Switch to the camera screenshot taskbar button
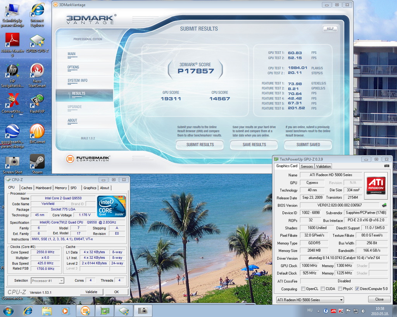Viewport: 397px width, 317px height. point(143,311)
